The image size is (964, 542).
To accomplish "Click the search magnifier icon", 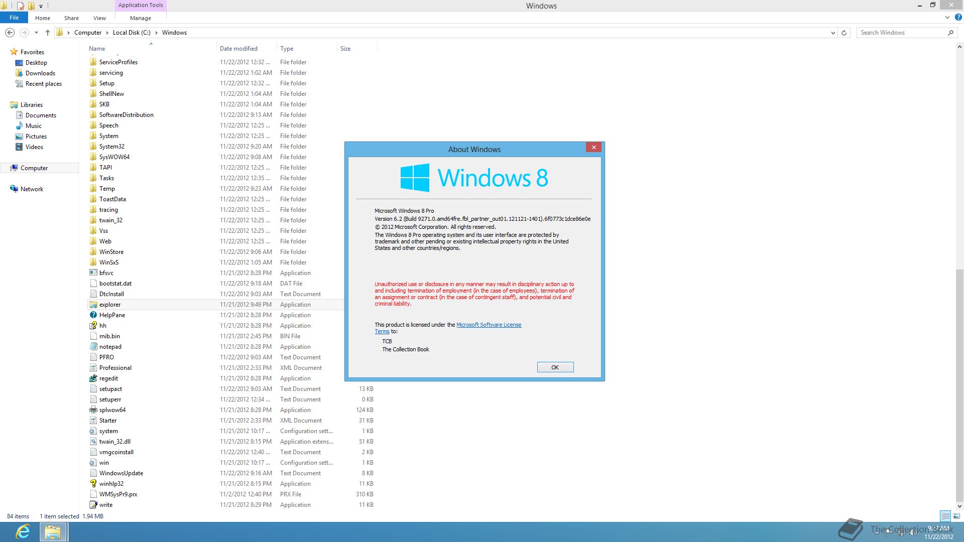I will point(950,33).
